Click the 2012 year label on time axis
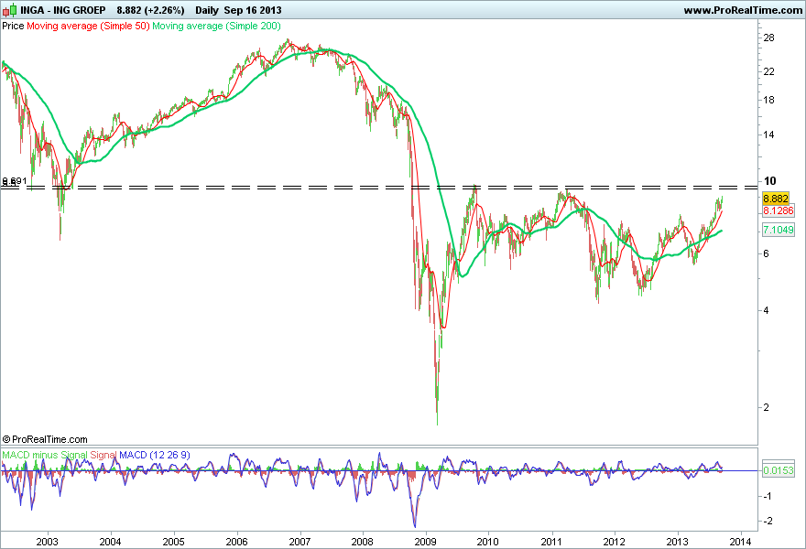This screenshot has width=806, height=549. 615,542
